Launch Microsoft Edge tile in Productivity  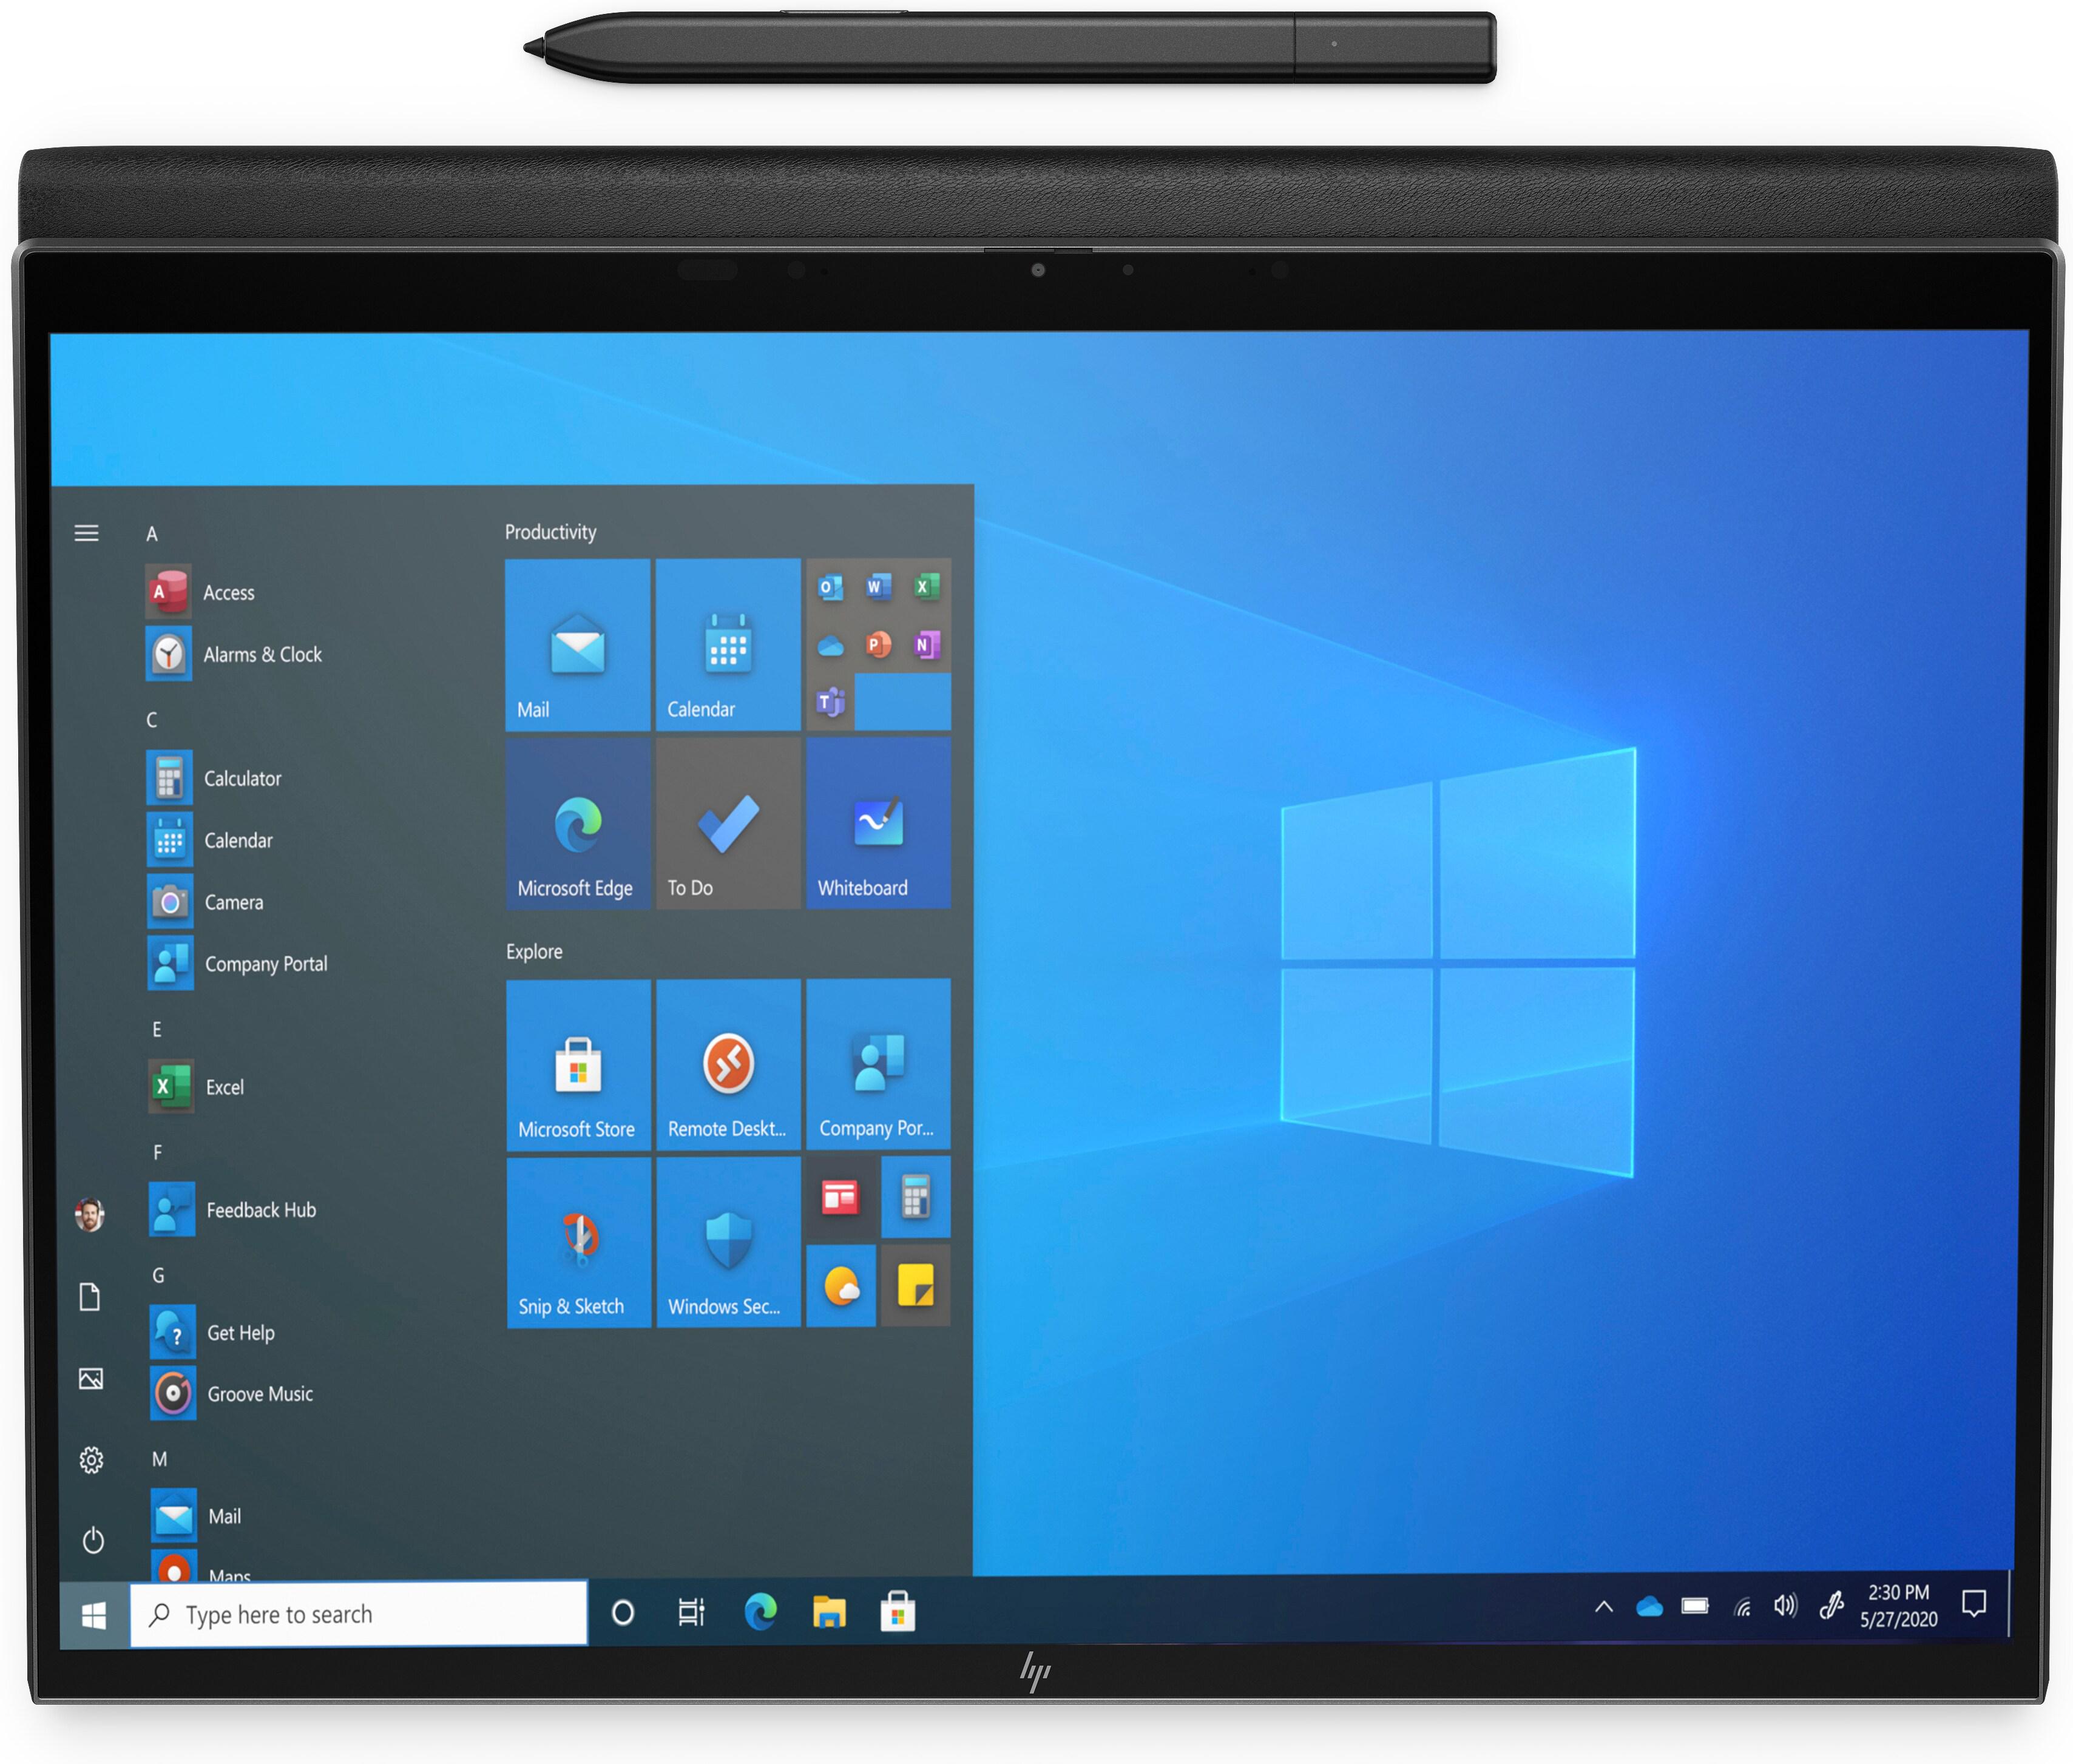[x=577, y=823]
